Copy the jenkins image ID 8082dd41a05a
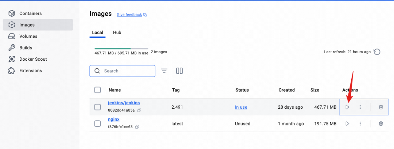The image size is (394, 149). point(139,110)
